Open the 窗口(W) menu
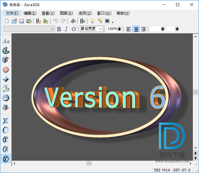 coord(104,13)
